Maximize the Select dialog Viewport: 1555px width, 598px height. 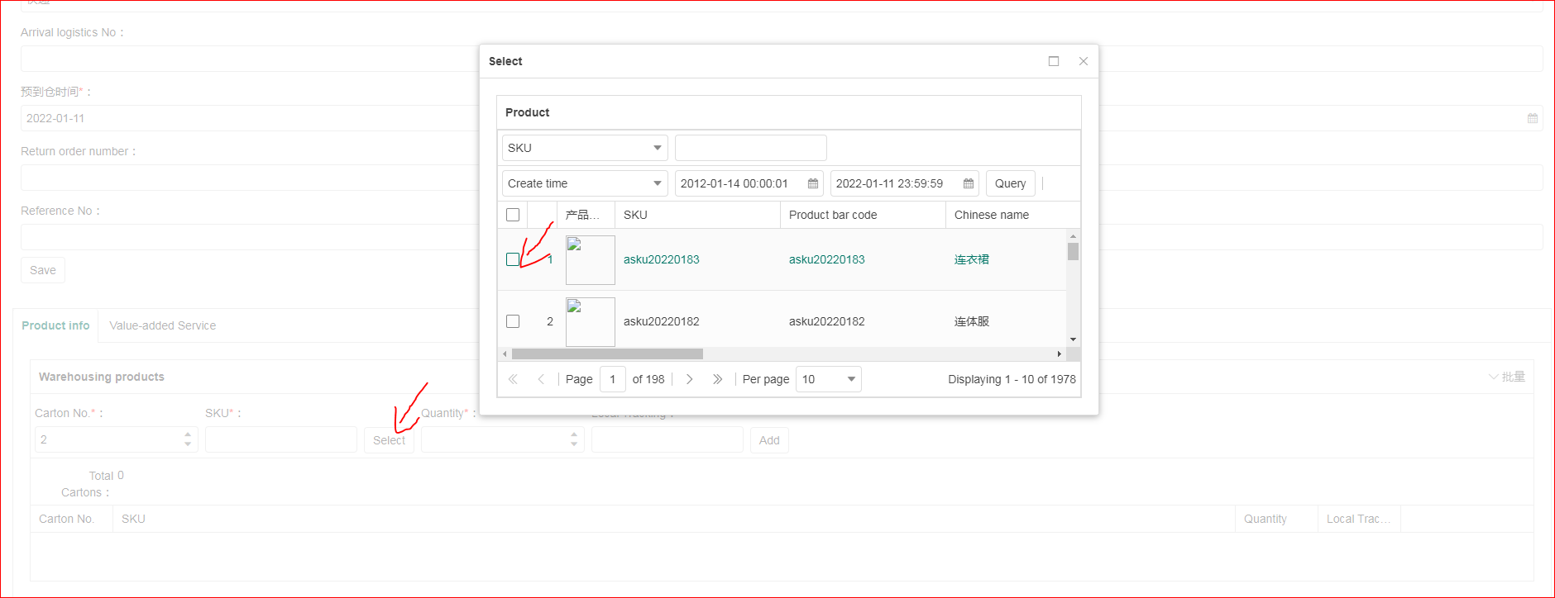pyautogui.click(x=1054, y=61)
